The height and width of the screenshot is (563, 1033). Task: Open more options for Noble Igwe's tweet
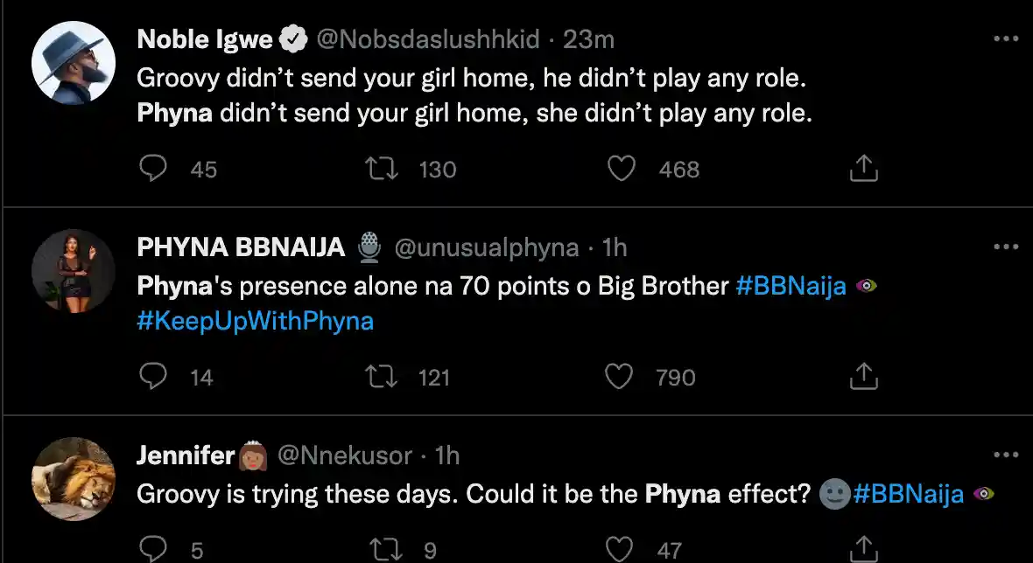point(1006,38)
